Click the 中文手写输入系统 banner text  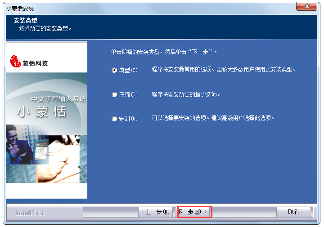click(x=58, y=99)
